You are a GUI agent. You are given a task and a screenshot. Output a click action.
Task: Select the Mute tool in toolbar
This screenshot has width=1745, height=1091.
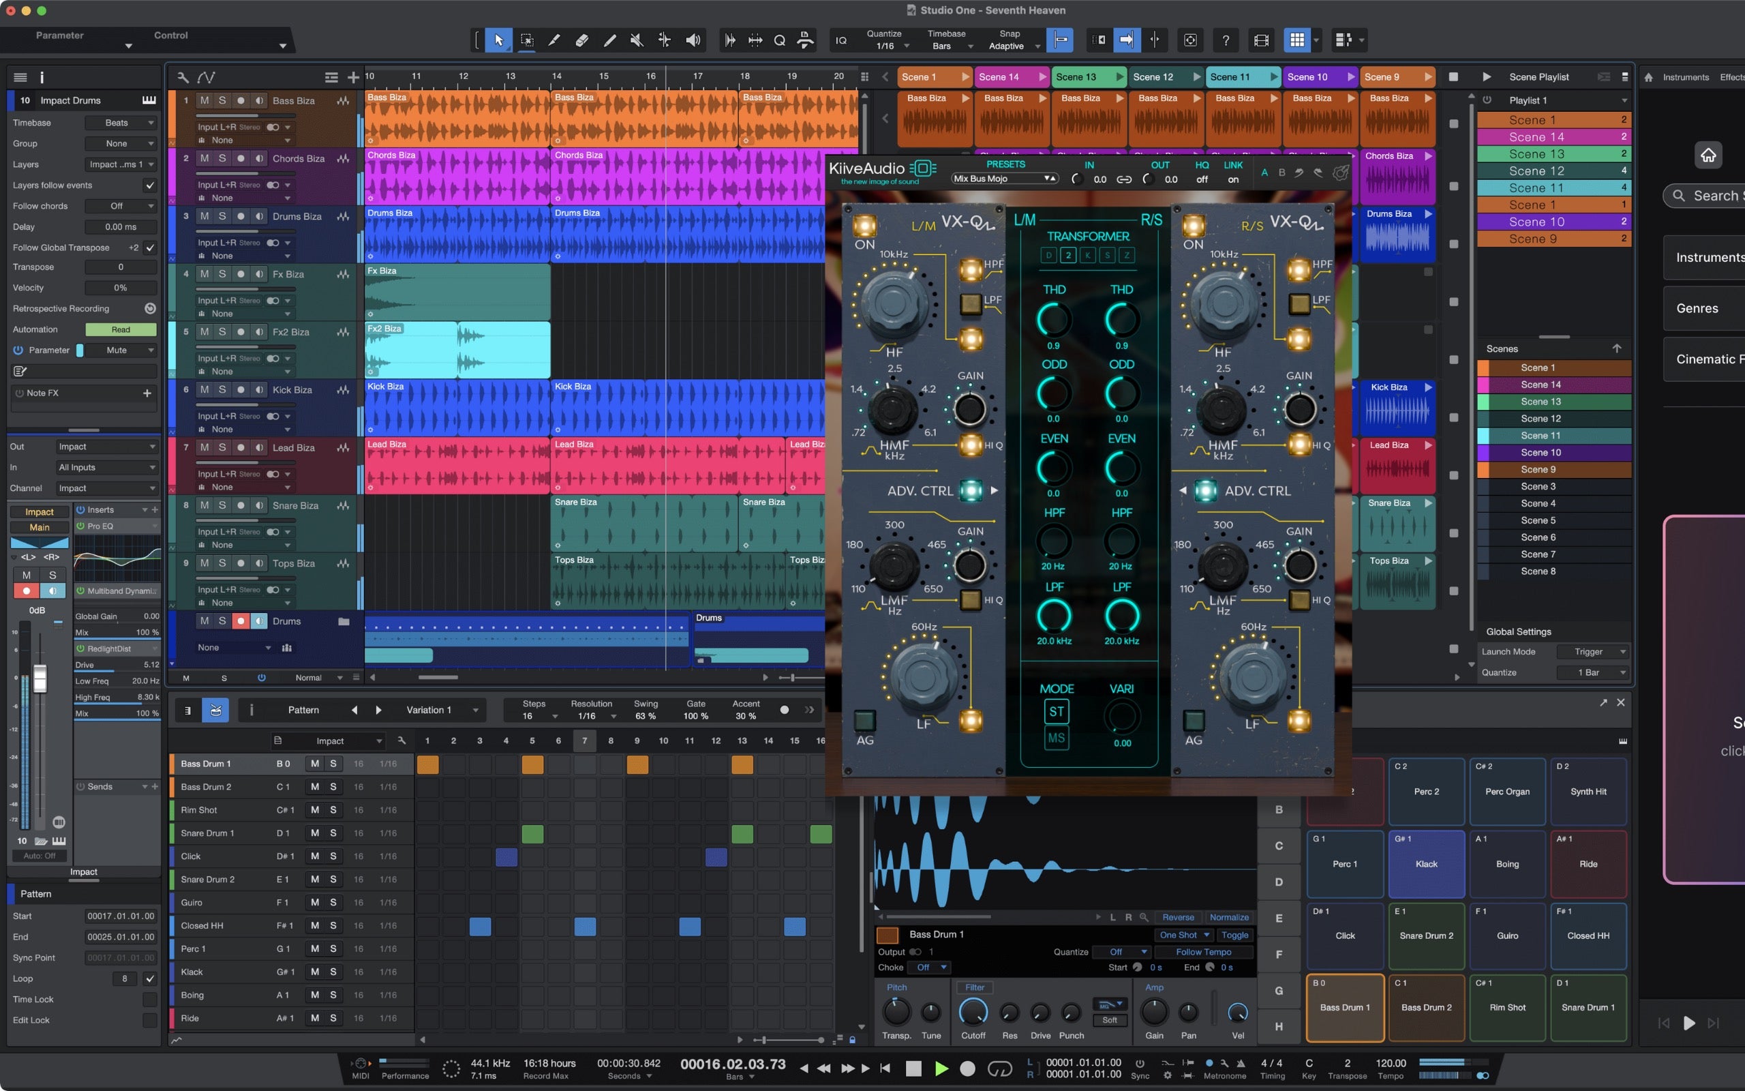(637, 40)
